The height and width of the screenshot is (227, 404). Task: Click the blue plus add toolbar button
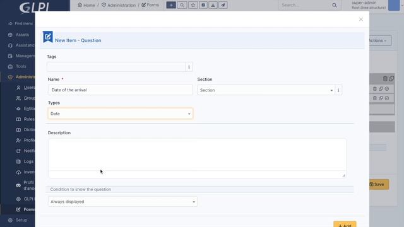pos(171,5)
